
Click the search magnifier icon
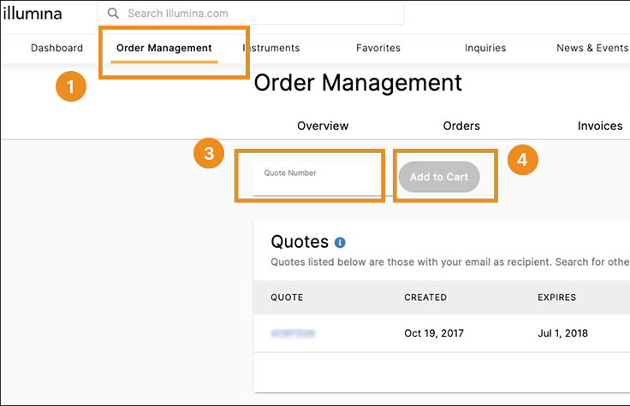pyautogui.click(x=113, y=14)
